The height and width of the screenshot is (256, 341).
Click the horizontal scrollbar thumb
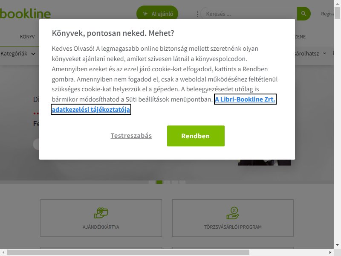[128, 252]
